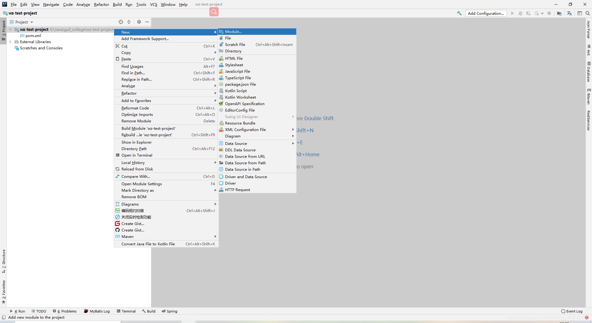This screenshot has width=592, height=323.
Task: Hide the Project panel with minus icon
Action: coord(147,22)
